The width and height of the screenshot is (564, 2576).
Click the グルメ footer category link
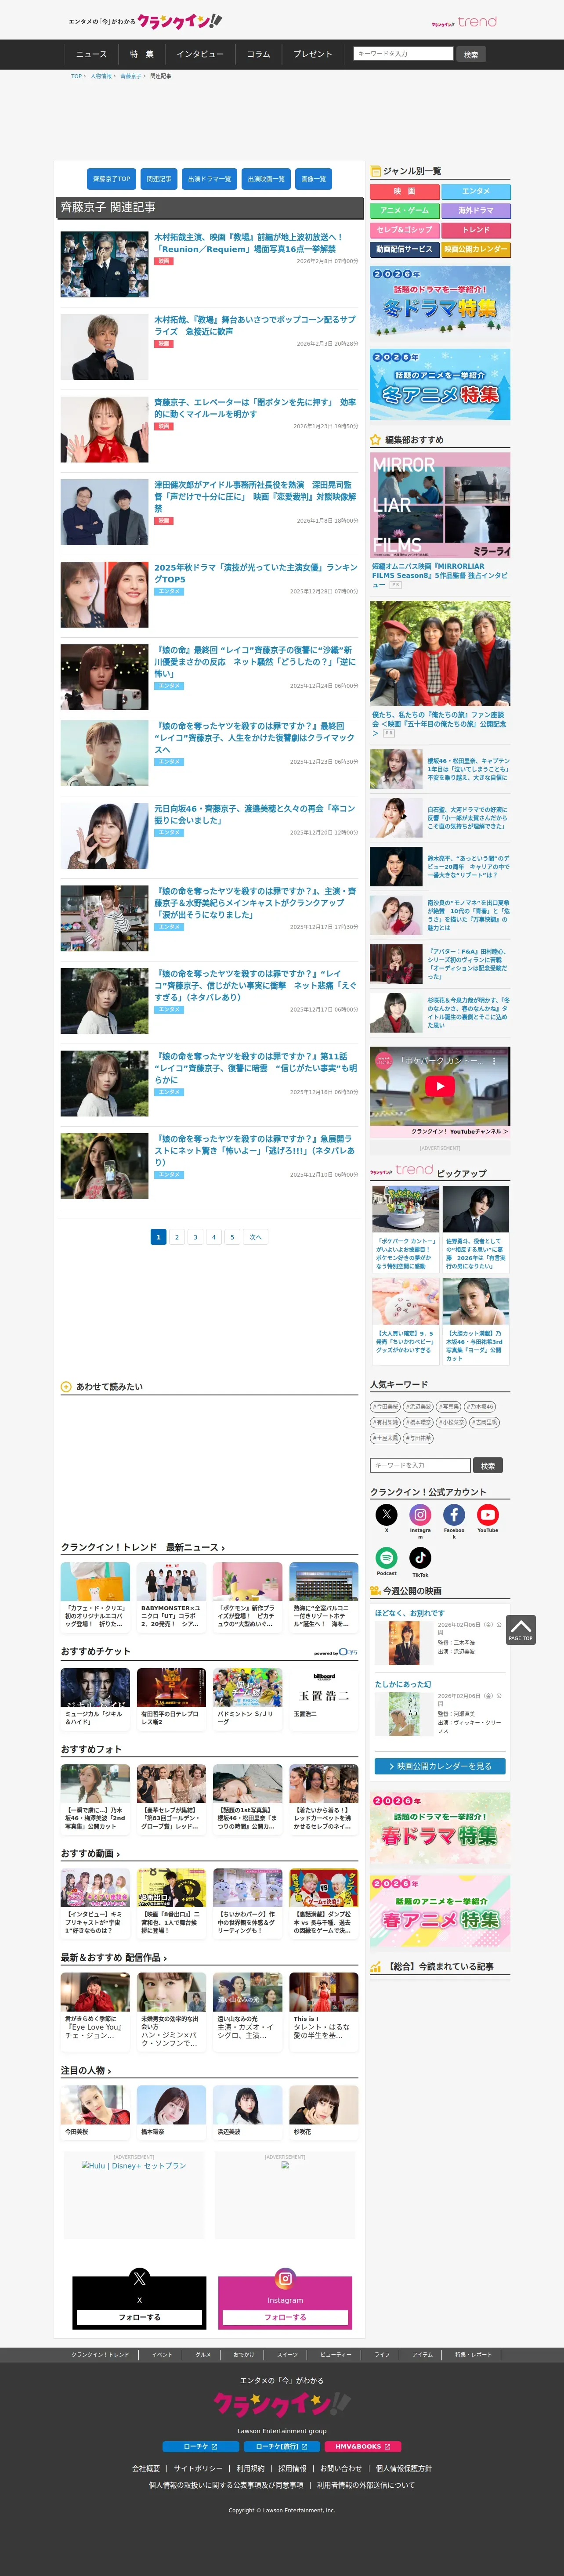click(203, 2354)
